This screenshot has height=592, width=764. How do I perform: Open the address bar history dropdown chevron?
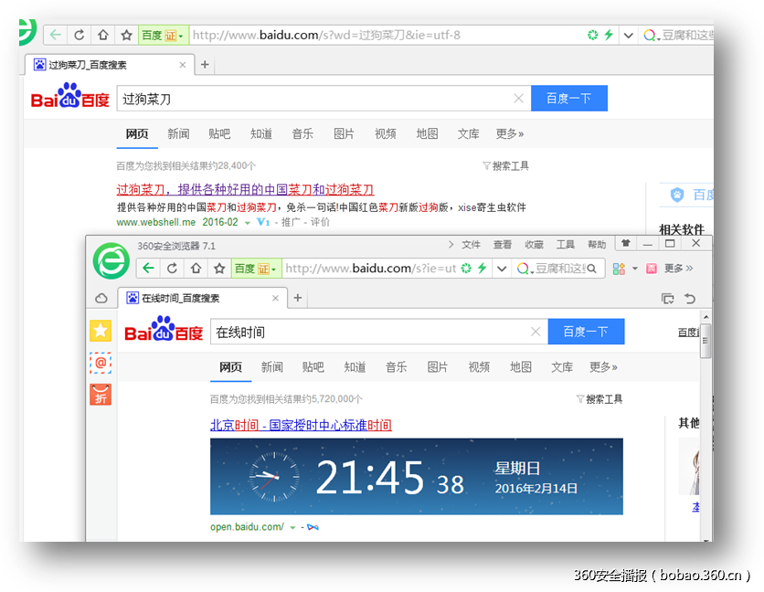(x=501, y=270)
